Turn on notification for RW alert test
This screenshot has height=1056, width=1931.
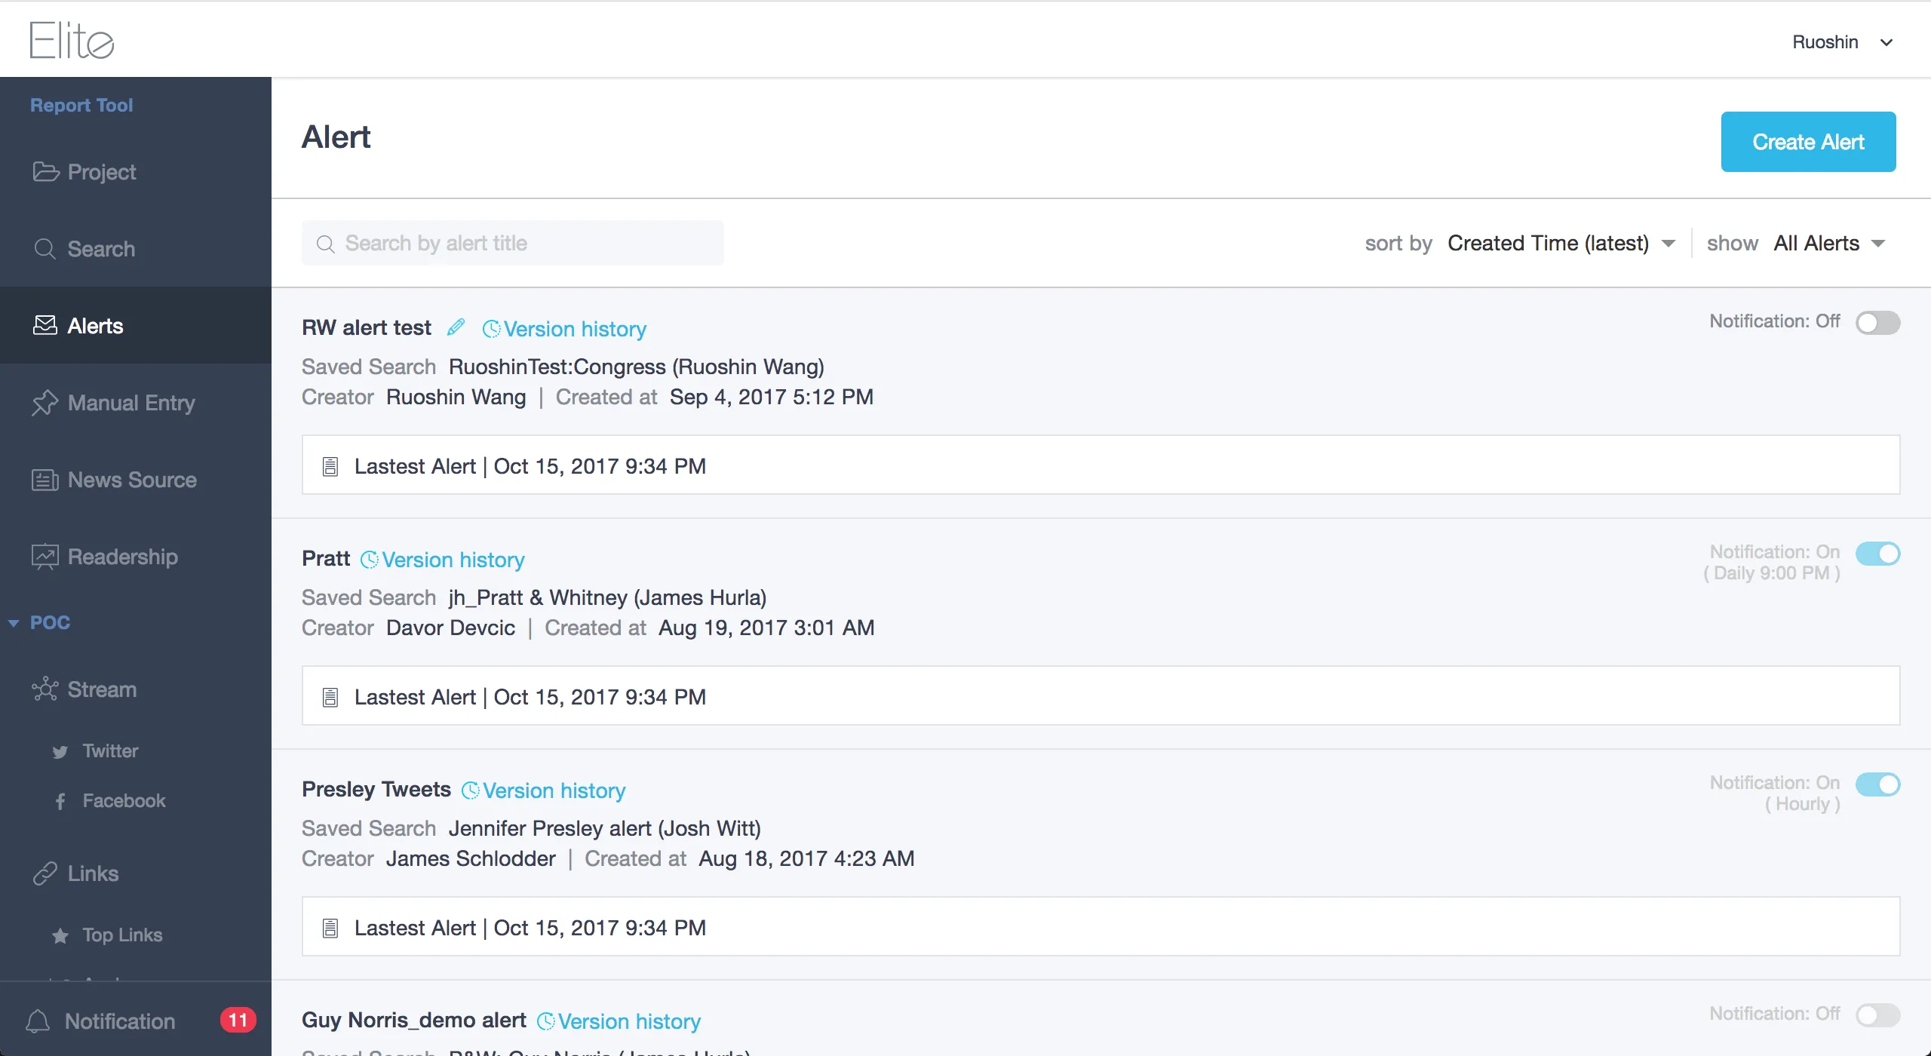click(1878, 323)
